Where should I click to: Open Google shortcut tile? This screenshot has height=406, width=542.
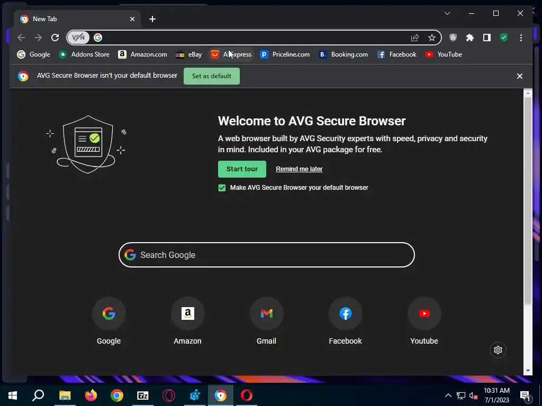[109, 321]
